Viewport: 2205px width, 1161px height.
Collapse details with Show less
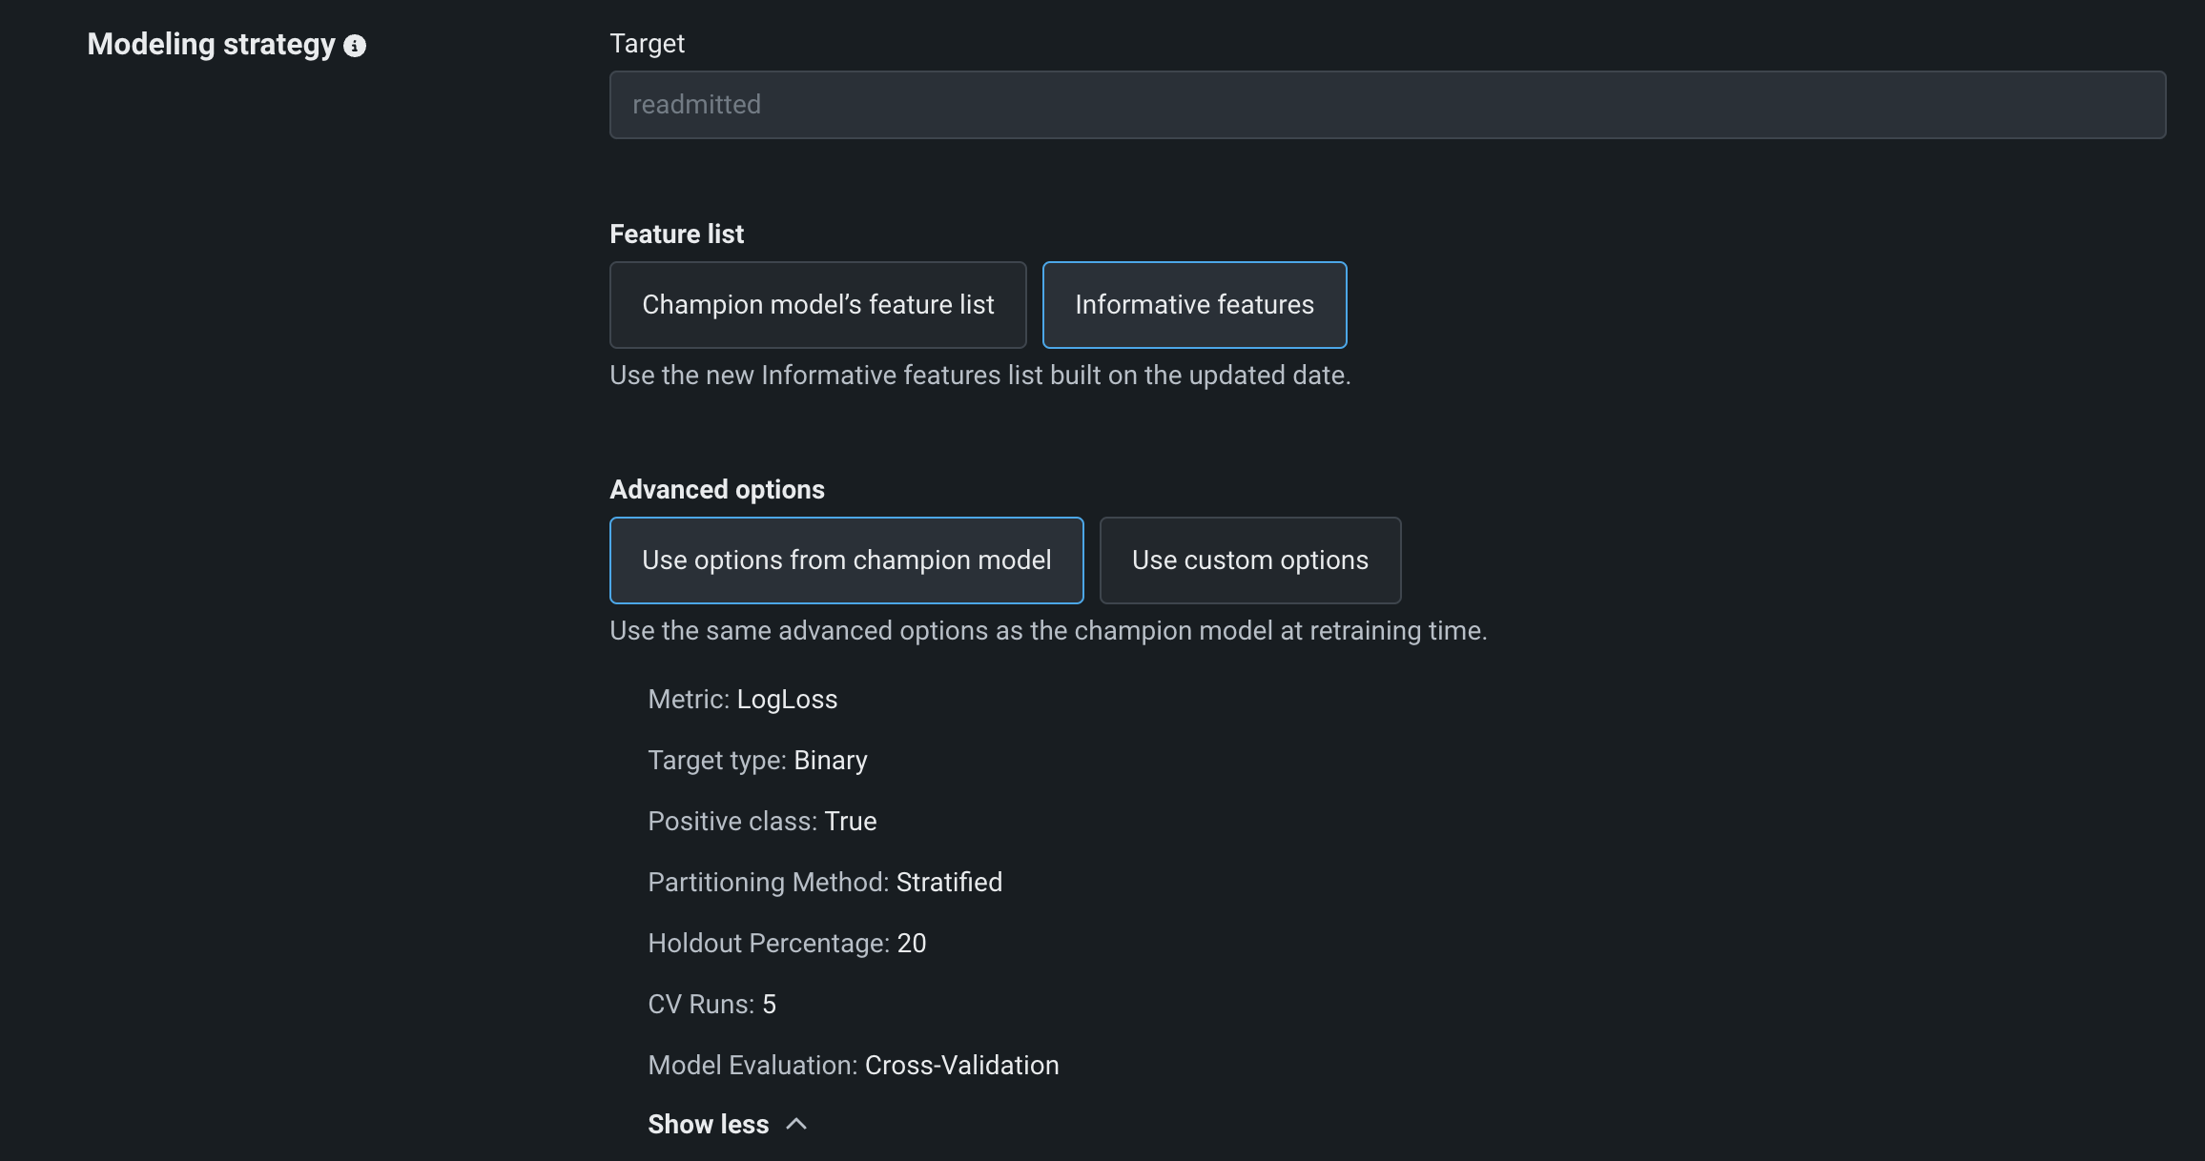click(x=709, y=1125)
